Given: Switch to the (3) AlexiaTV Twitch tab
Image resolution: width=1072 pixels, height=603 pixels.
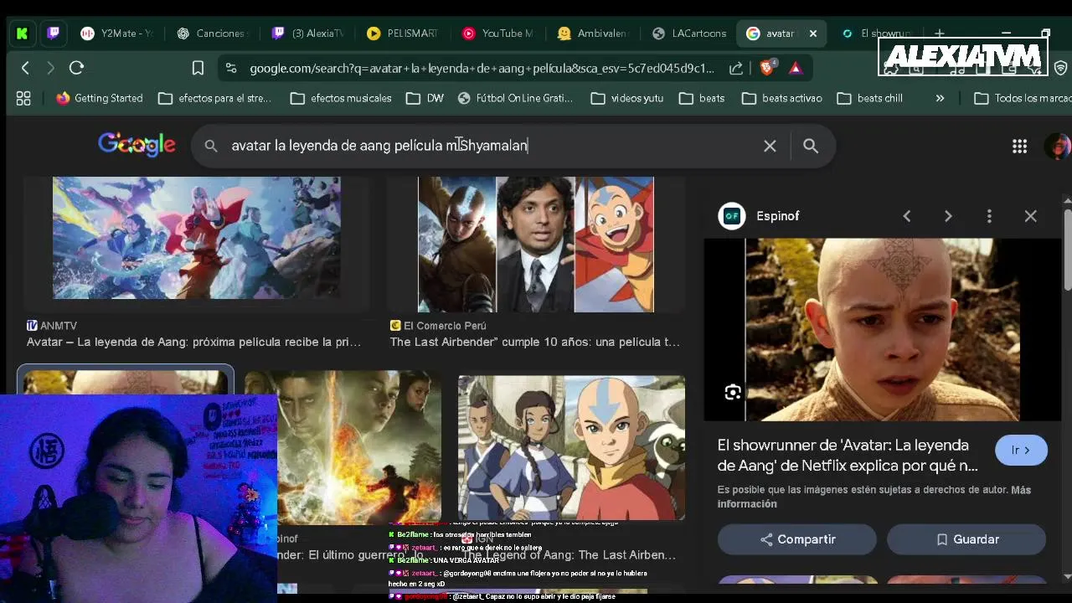Looking at the screenshot, I should (309, 33).
